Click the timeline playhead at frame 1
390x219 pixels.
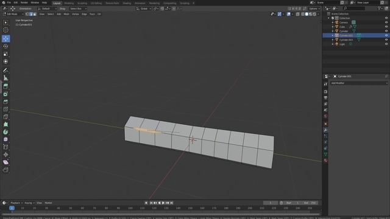pos(12,208)
